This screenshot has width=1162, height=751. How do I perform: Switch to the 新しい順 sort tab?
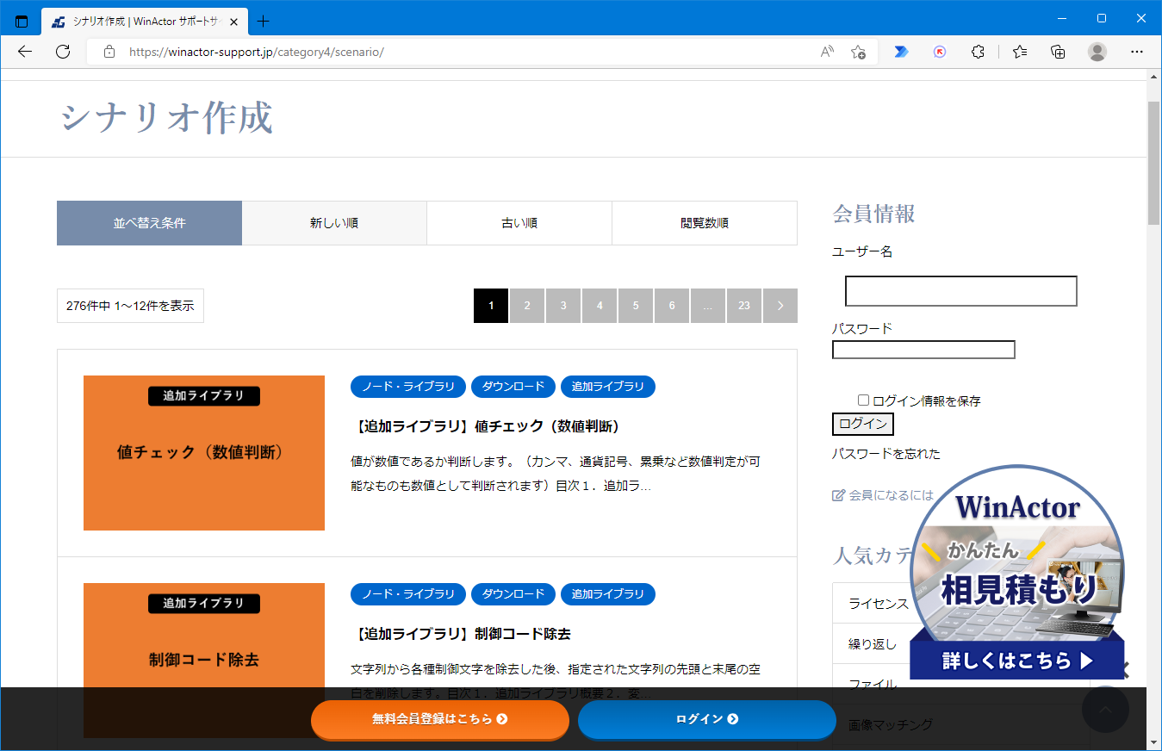[334, 222]
